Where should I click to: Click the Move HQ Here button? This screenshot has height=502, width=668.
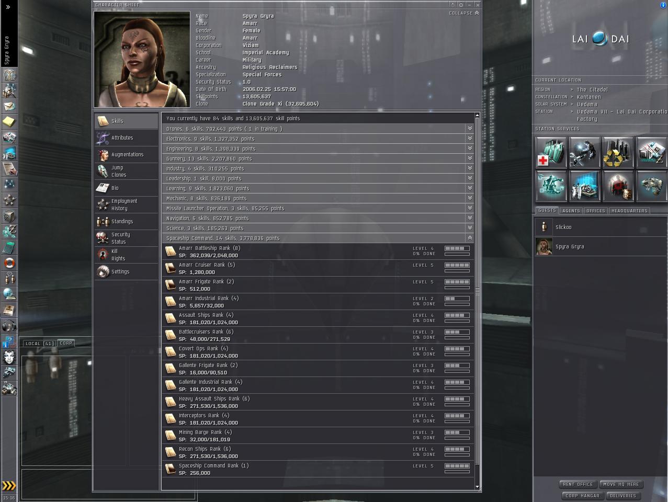tap(621, 484)
